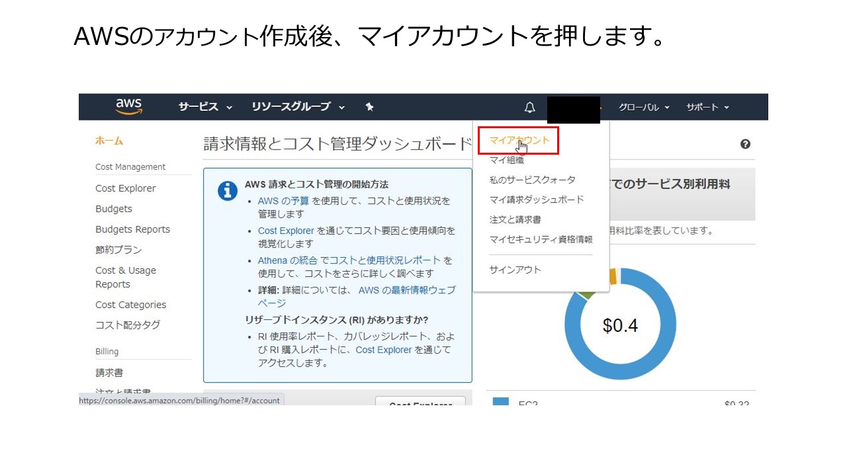Open コスト配分タグ in the sidebar
Screen dimensions: 847x476
[128, 325]
